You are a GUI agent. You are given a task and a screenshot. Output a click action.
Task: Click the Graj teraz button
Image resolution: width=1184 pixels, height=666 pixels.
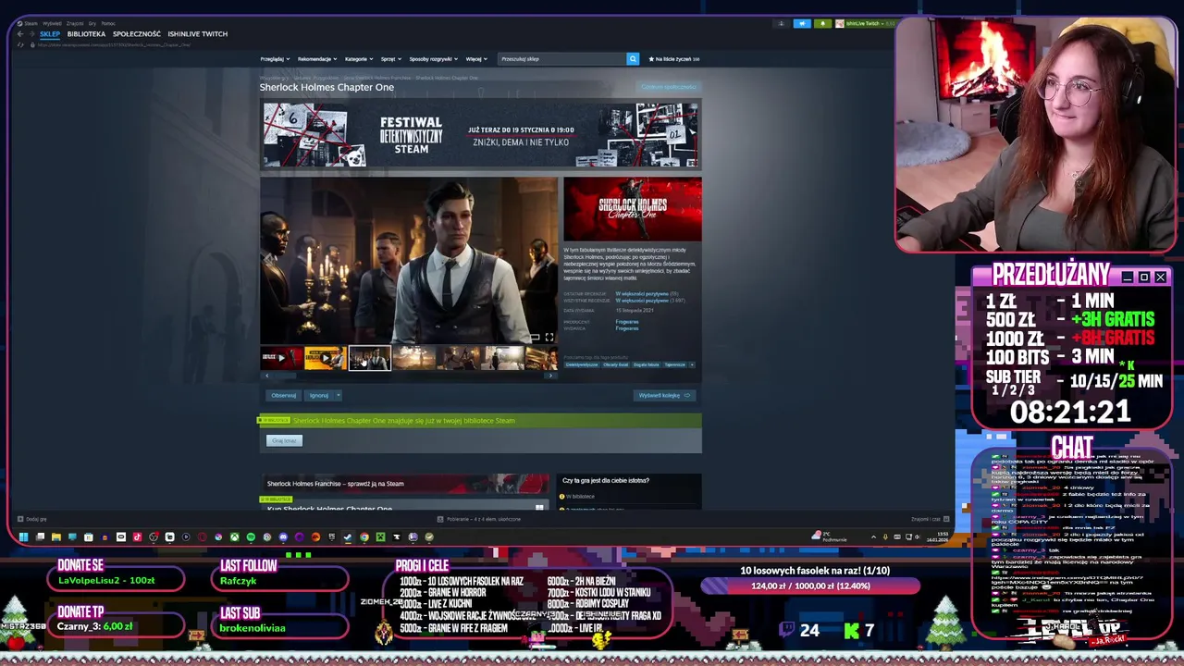284,440
